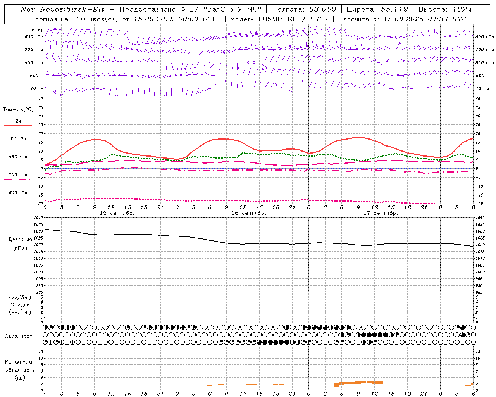Click the 1040 top tick on pressure axis left side
Viewport: 496px width, 397px height.
(38, 218)
